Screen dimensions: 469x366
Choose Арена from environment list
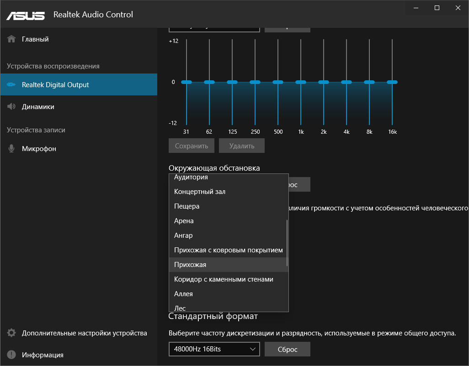[x=229, y=221]
